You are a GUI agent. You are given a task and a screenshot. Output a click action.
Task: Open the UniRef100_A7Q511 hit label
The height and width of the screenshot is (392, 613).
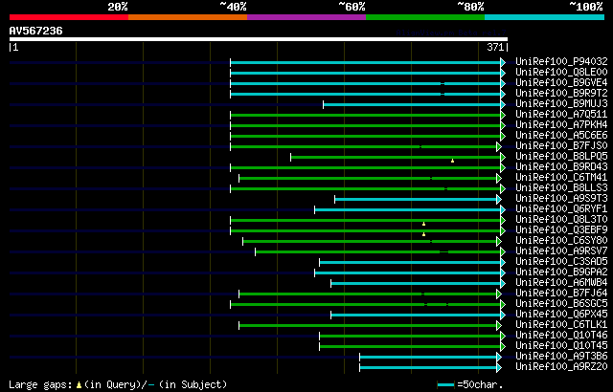pyautogui.click(x=561, y=115)
